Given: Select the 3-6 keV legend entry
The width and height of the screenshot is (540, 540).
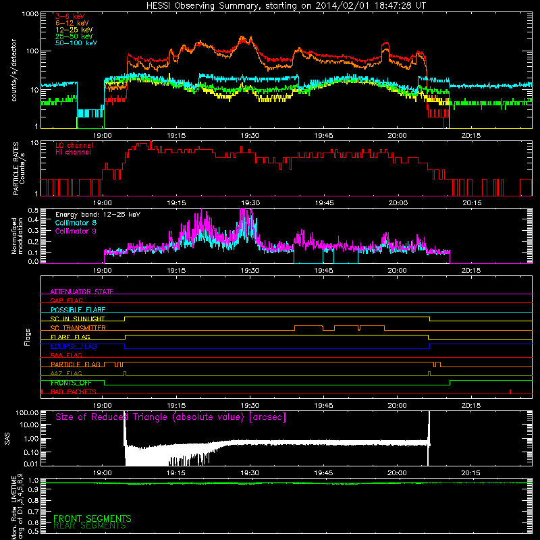Looking at the screenshot, I should point(70,16).
